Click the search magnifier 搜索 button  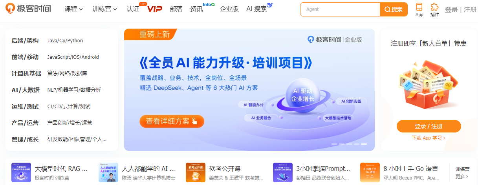point(394,9)
